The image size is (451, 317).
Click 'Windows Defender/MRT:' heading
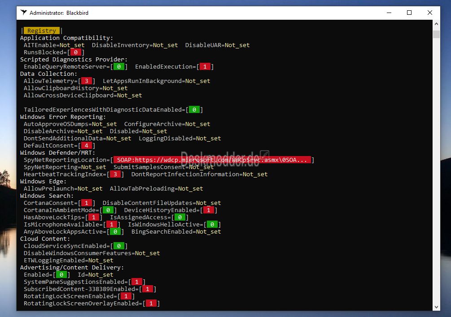click(57, 153)
